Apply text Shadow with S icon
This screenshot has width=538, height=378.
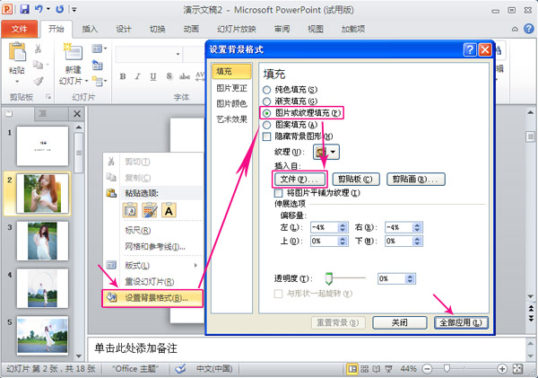[x=169, y=76]
